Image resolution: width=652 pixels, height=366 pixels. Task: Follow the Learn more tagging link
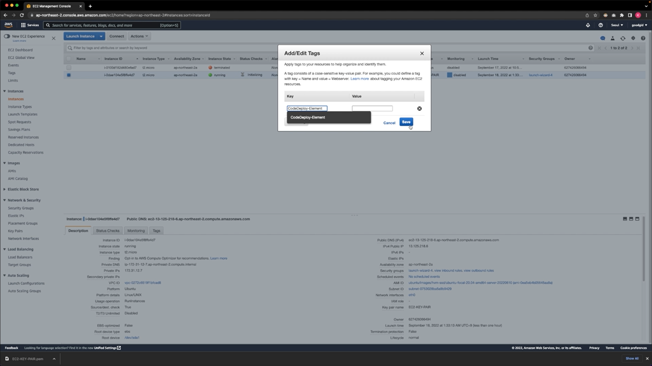(x=360, y=79)
